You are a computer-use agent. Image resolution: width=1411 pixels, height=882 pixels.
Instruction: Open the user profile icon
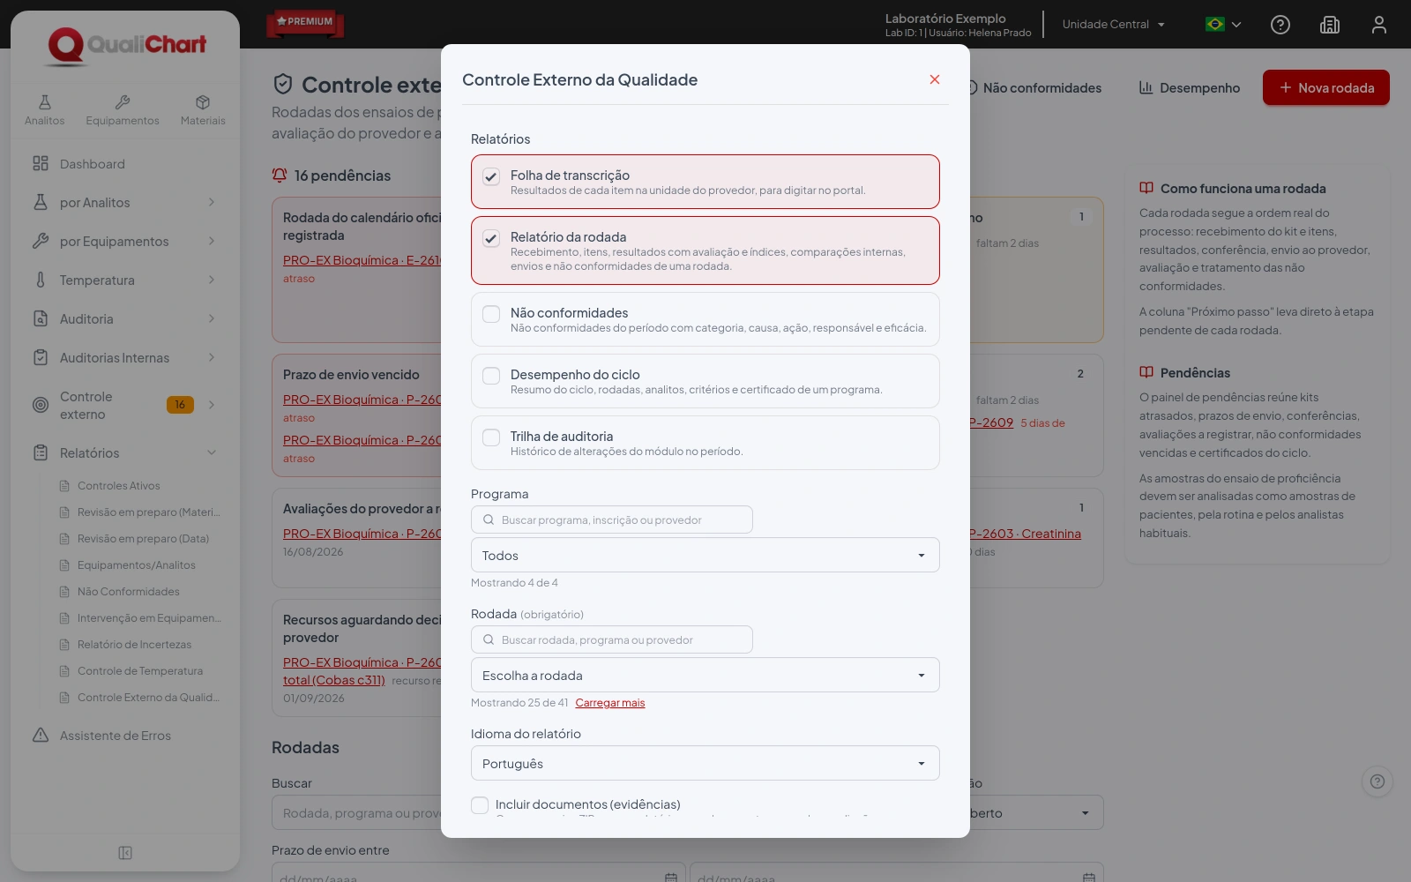click(1379, 25)
